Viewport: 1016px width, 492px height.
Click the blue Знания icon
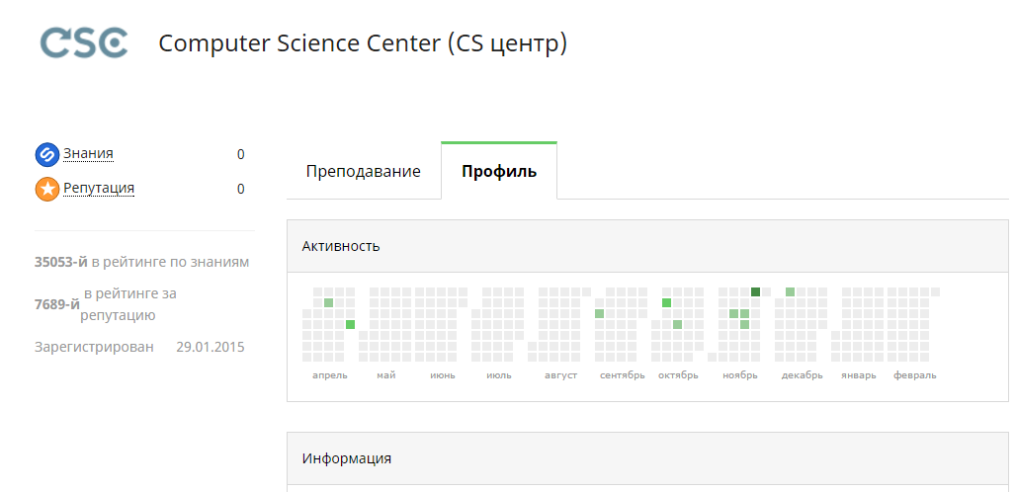point(46,154)
